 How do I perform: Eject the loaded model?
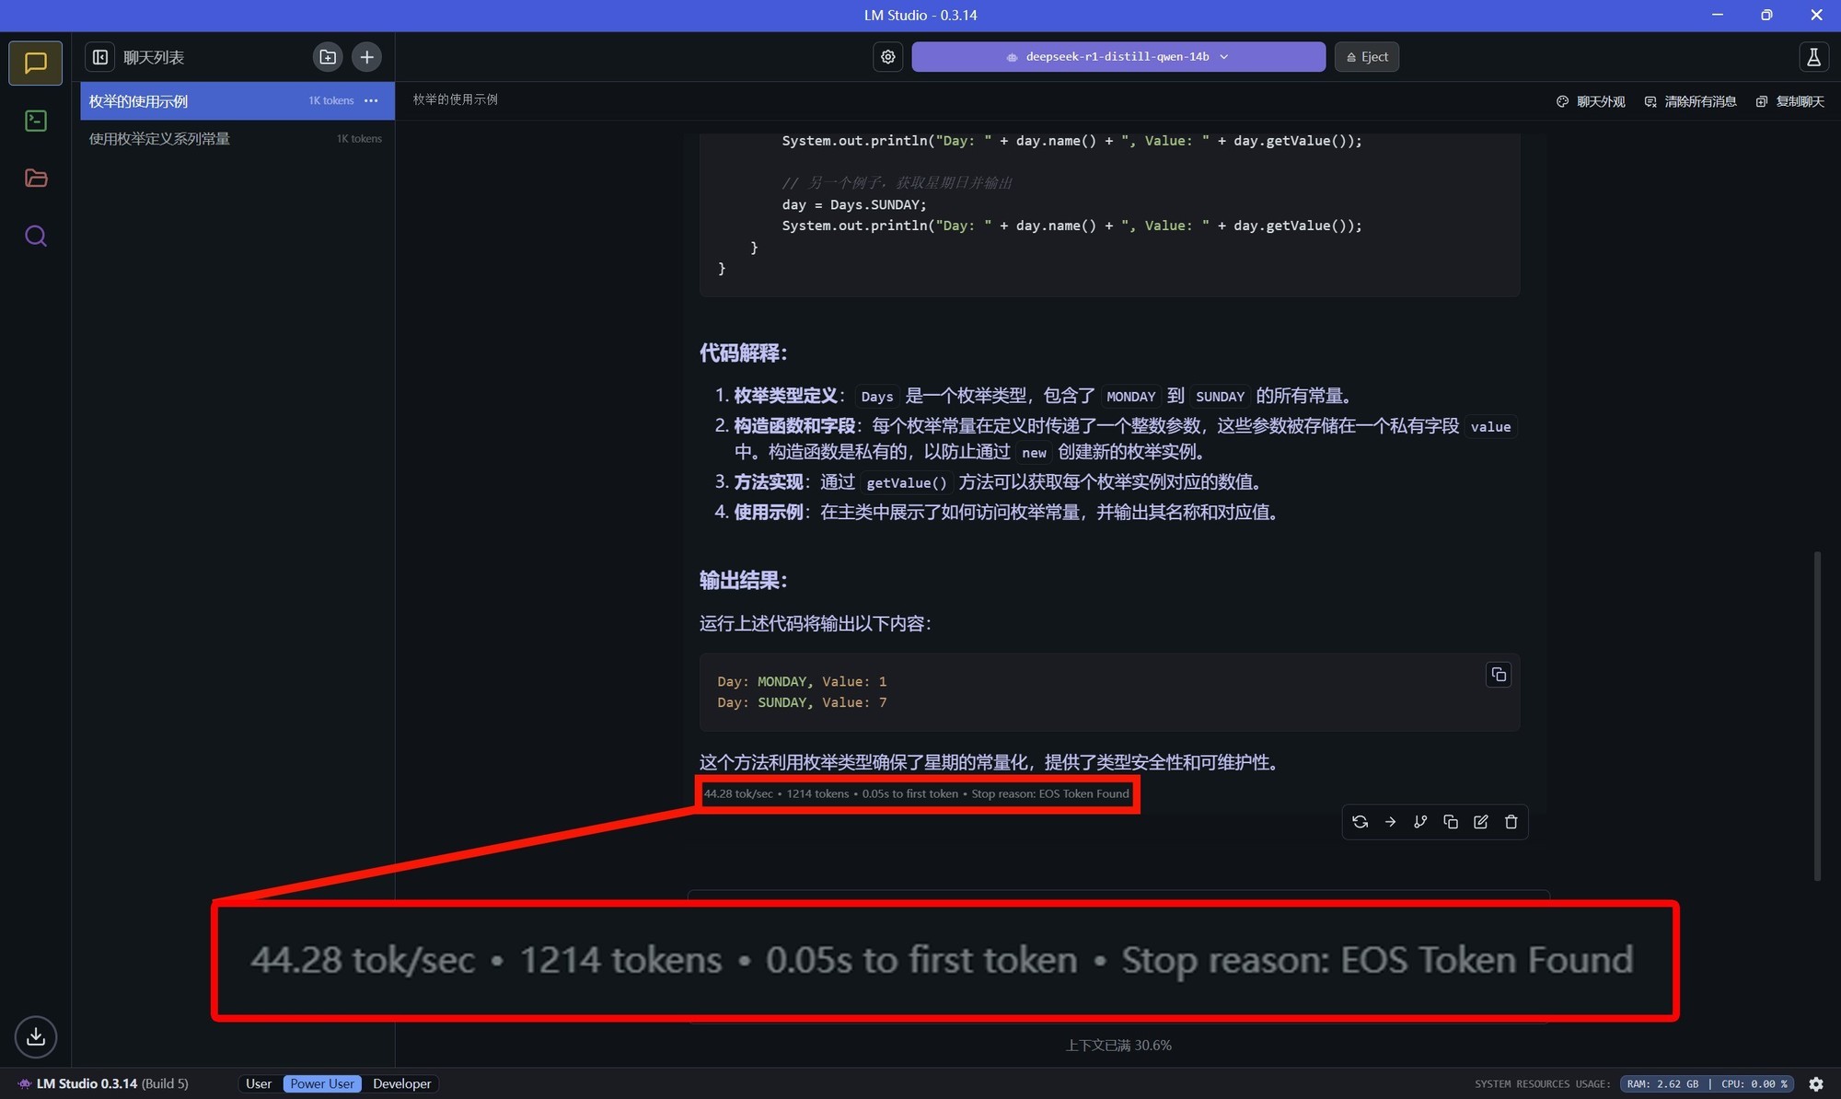click(x=1366, y=57)
